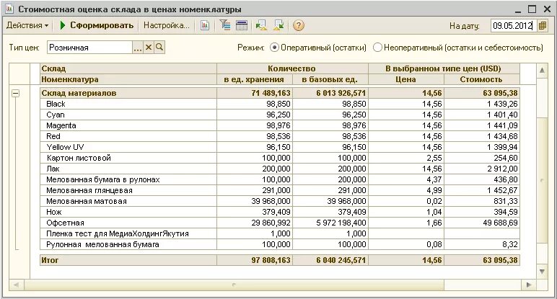Click the Цена column header
557x299 pixels.
pyautogui.click(x=406, y=79)
